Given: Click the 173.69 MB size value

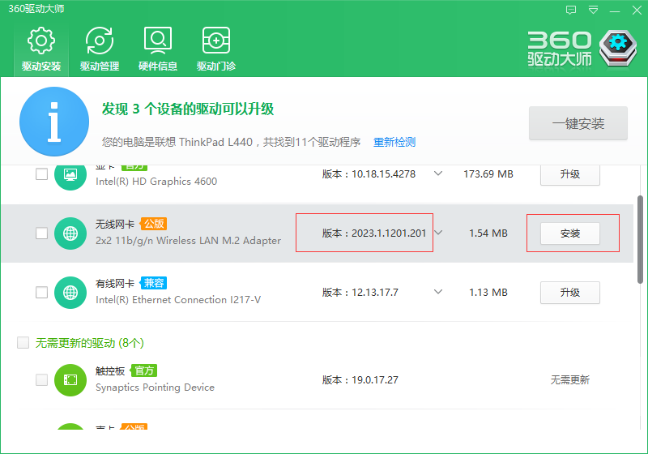Looking at the screenshot, I should point(488,174).
